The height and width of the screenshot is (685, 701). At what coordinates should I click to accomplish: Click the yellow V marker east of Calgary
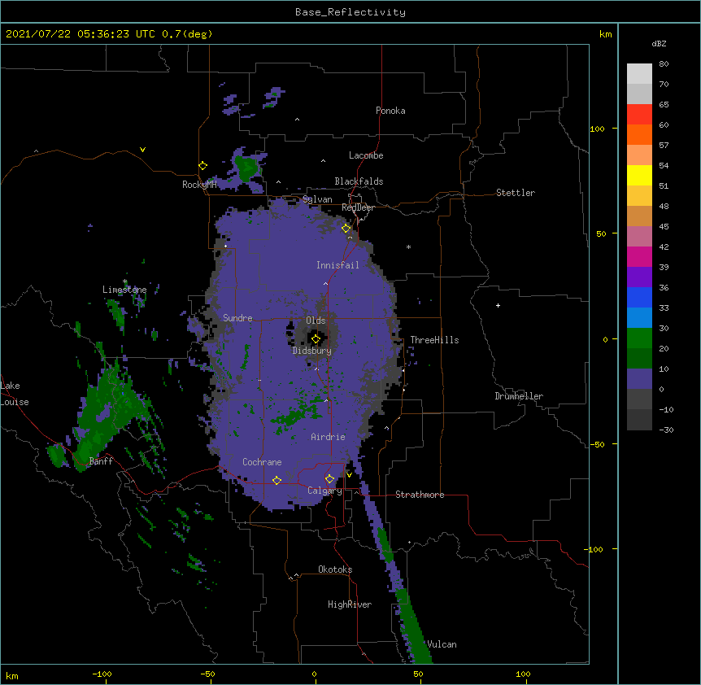coord(349,475)
